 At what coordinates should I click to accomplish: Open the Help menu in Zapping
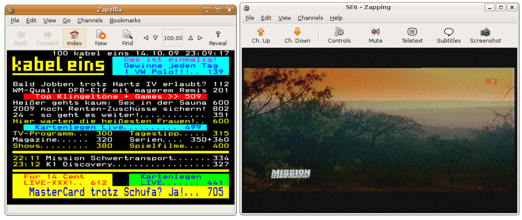tap(336, 18)
